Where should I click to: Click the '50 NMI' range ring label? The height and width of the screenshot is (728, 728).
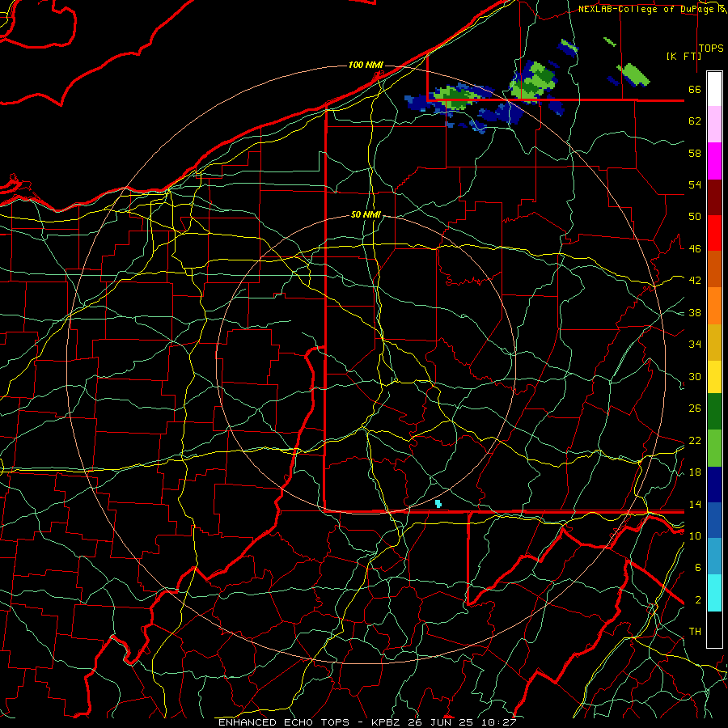pos(366,214)
